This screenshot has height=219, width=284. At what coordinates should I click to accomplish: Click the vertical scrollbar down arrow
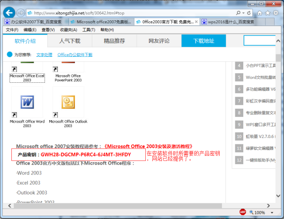pos(278,196)
